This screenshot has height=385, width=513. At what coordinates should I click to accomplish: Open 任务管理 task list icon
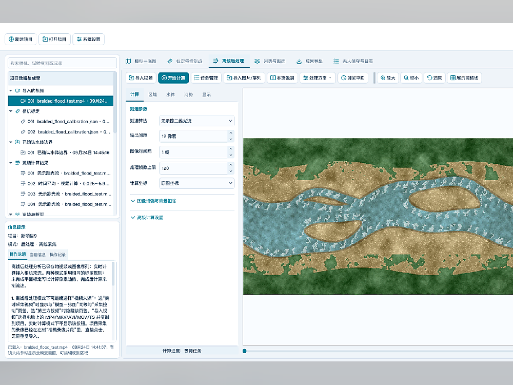(x=206, y=78)
